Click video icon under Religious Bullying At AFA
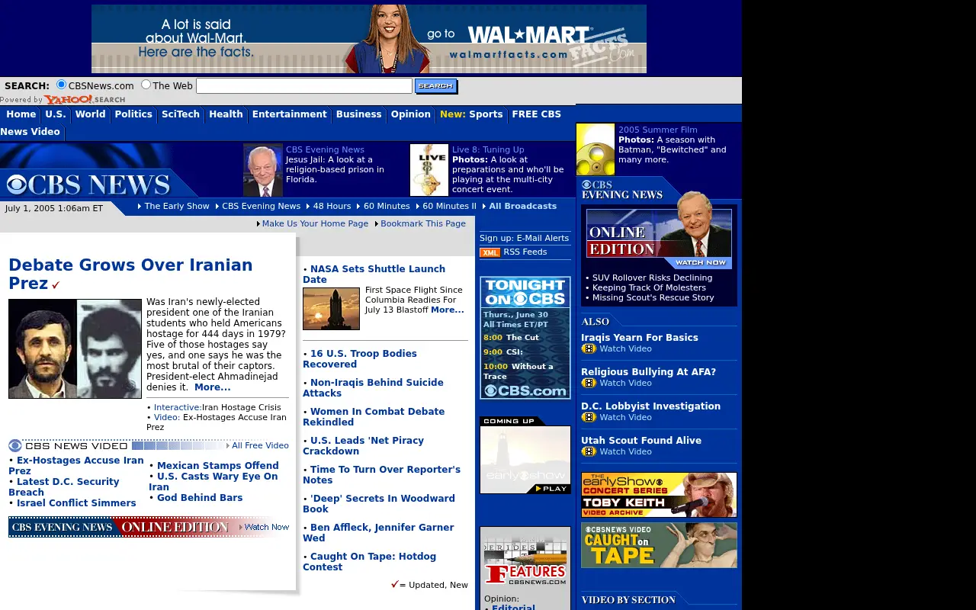Image resolution: width=976 pixels, height=610 pixels. 589,383
